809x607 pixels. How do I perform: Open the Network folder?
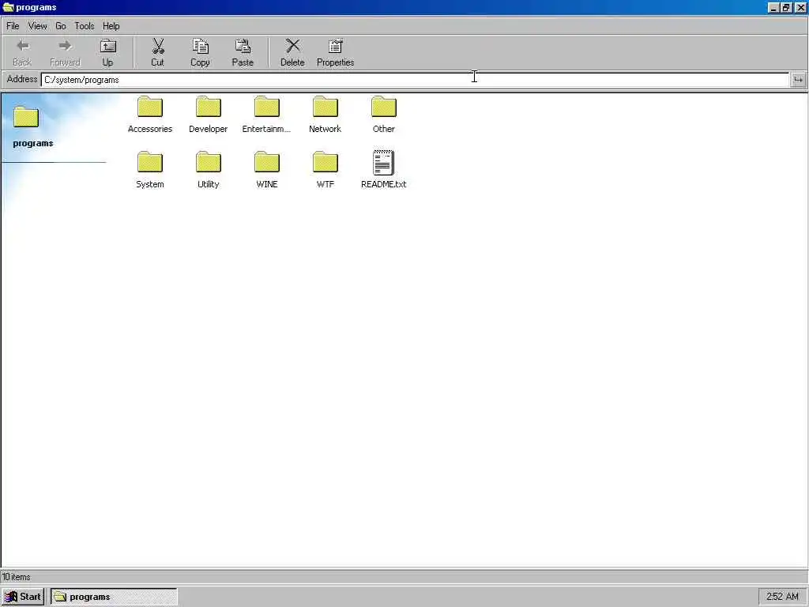[x=325, y=115]
